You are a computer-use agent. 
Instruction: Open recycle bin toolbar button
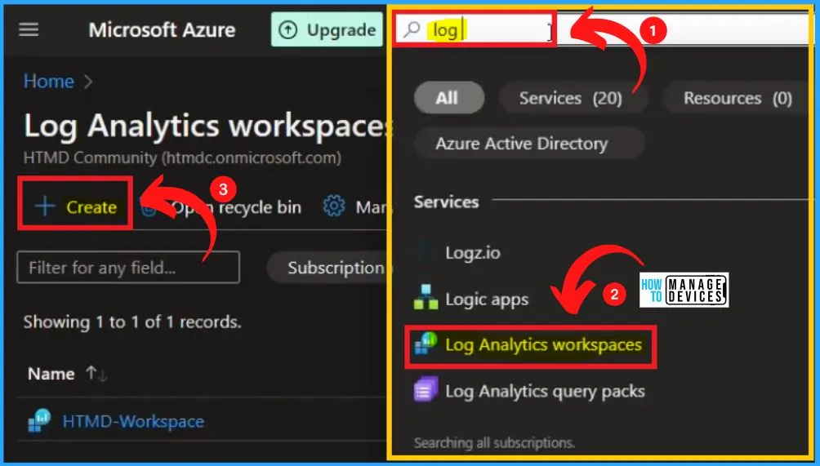[x=221, y=207]
